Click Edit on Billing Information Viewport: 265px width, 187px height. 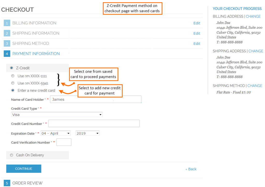pos(197,23)
